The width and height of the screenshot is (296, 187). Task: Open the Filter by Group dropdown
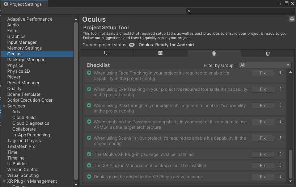[265, 65]
